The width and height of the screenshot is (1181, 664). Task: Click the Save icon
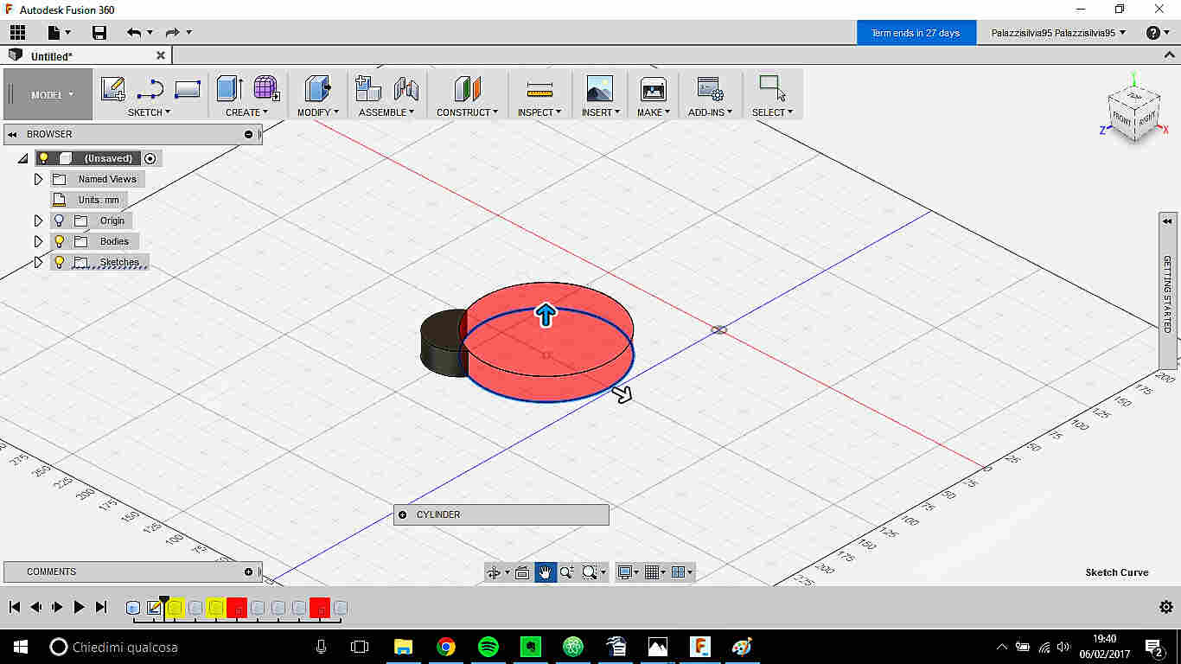point(99,33)
